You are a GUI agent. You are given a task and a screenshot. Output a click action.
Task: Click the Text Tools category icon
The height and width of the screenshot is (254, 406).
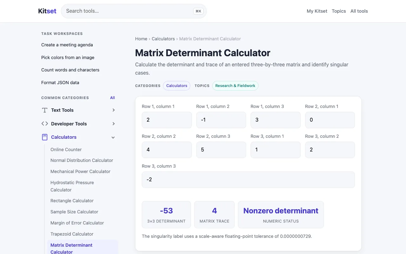point(45,110)
